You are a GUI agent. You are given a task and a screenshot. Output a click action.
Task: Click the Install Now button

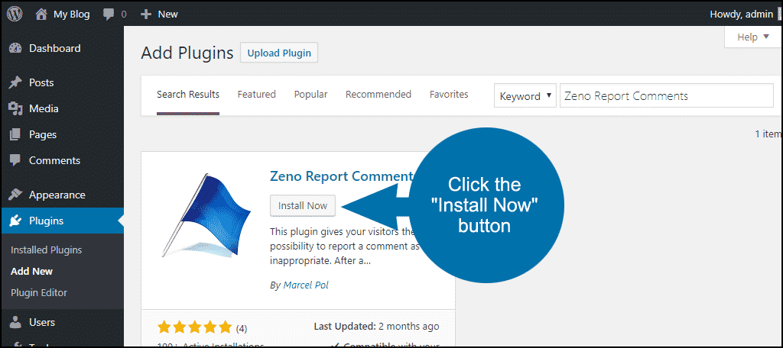tap(303, 205)
